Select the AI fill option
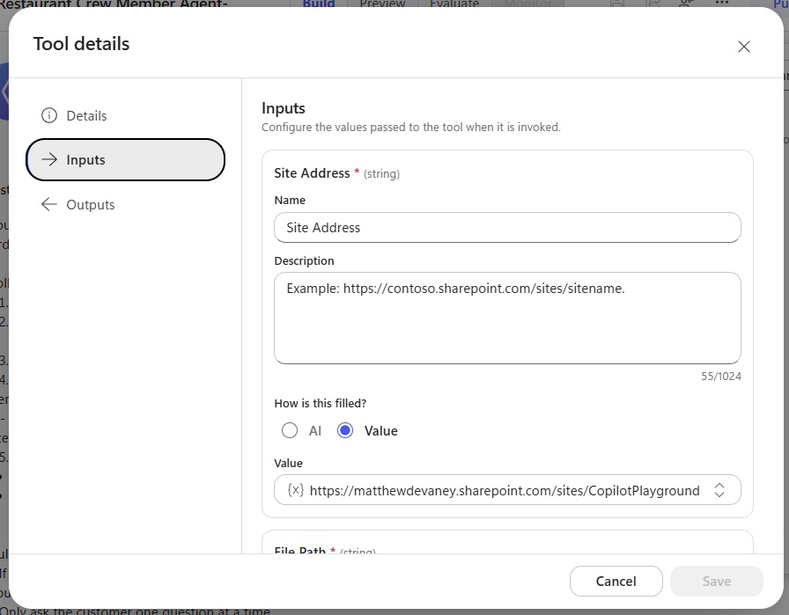 click(290, 430)
